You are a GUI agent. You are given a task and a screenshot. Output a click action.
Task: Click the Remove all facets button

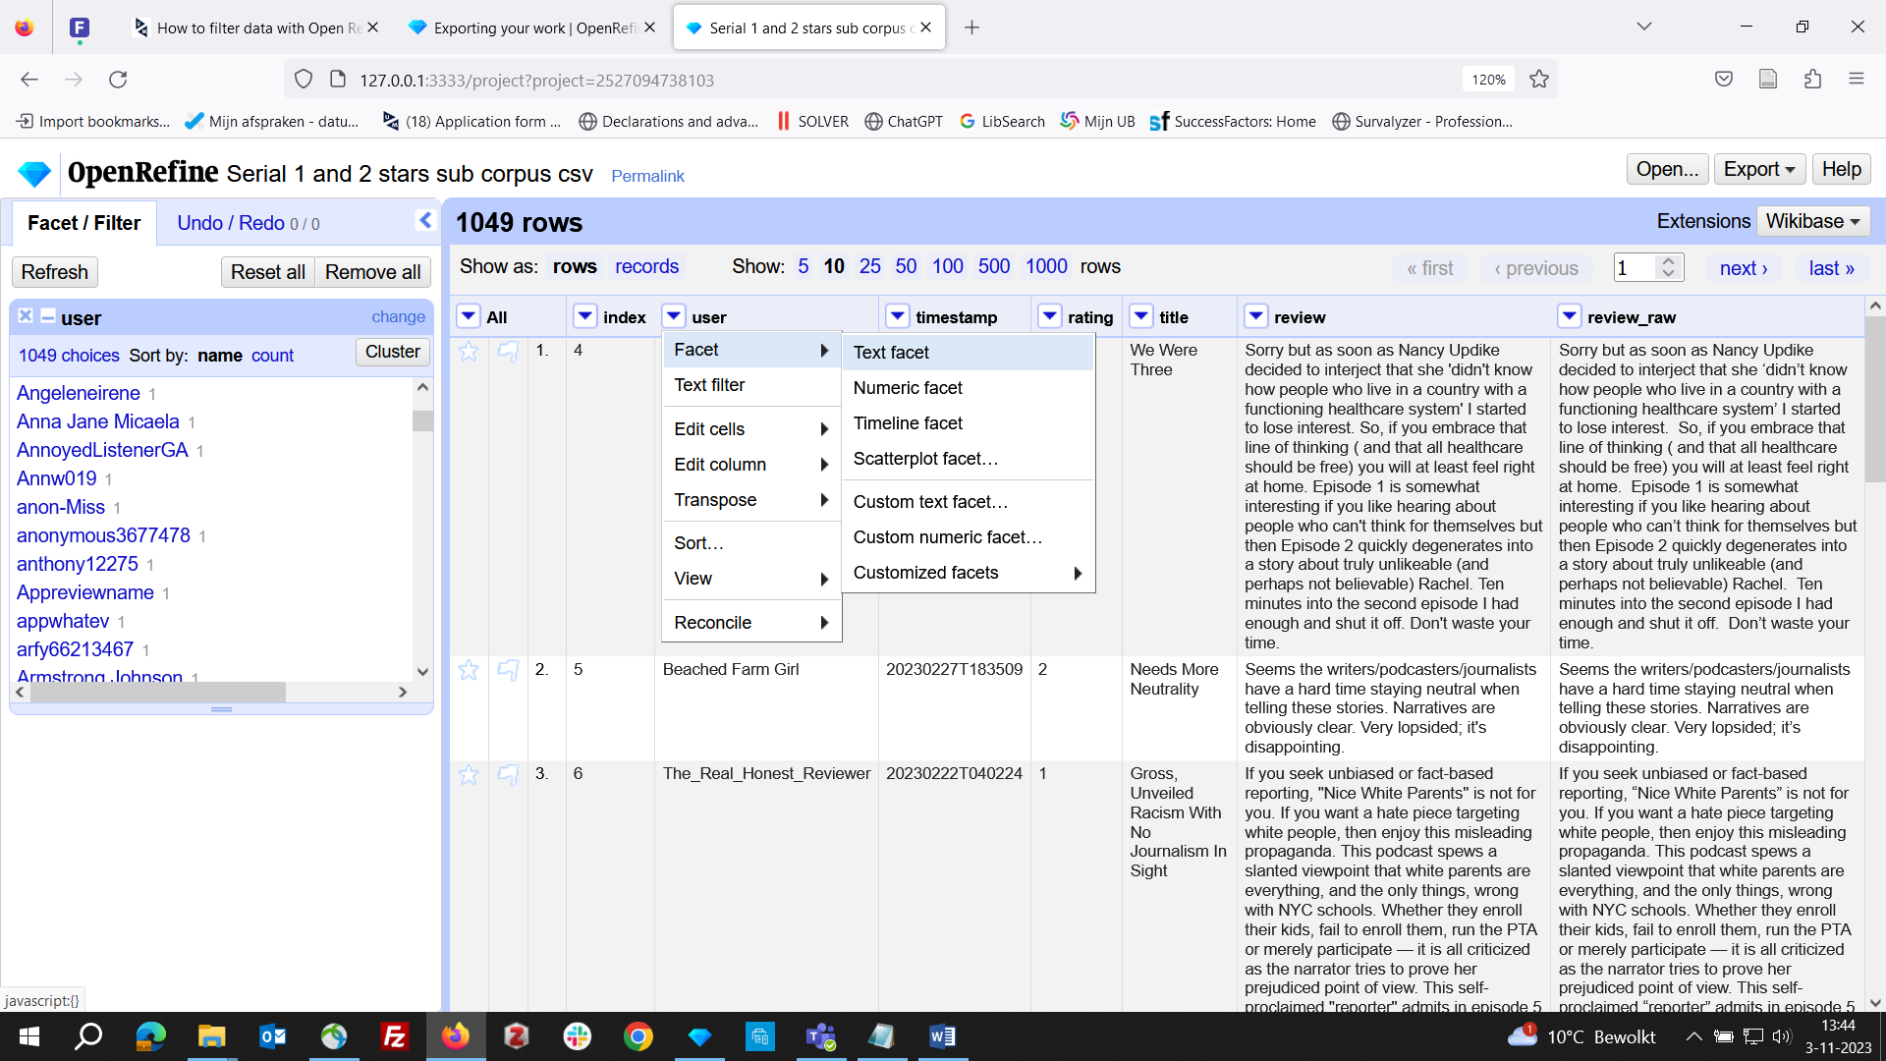[372, 272]
